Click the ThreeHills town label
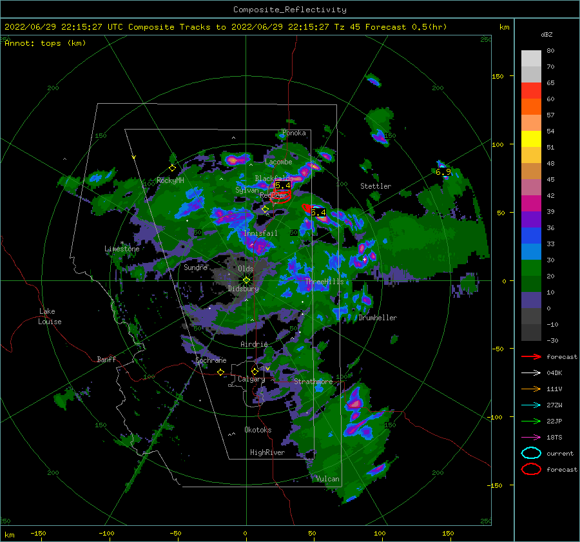Screen dimensions: 580x542 pyautogui.click(x=324, y=282)
